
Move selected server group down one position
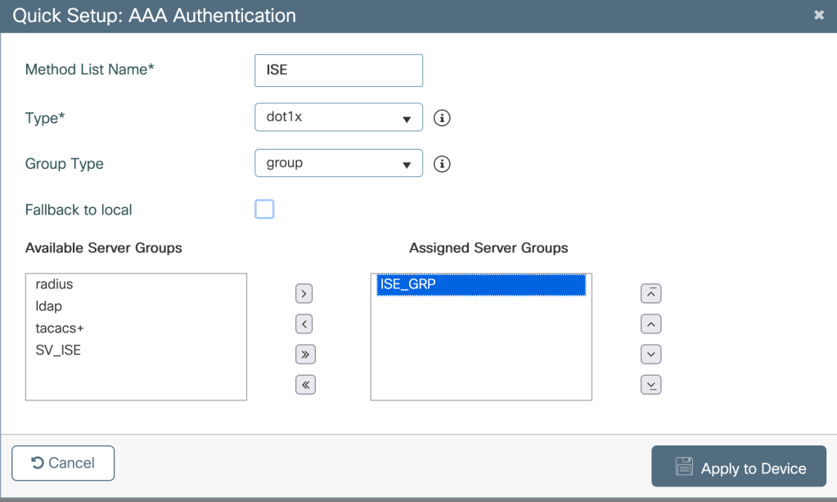click(x=650, y=355)
